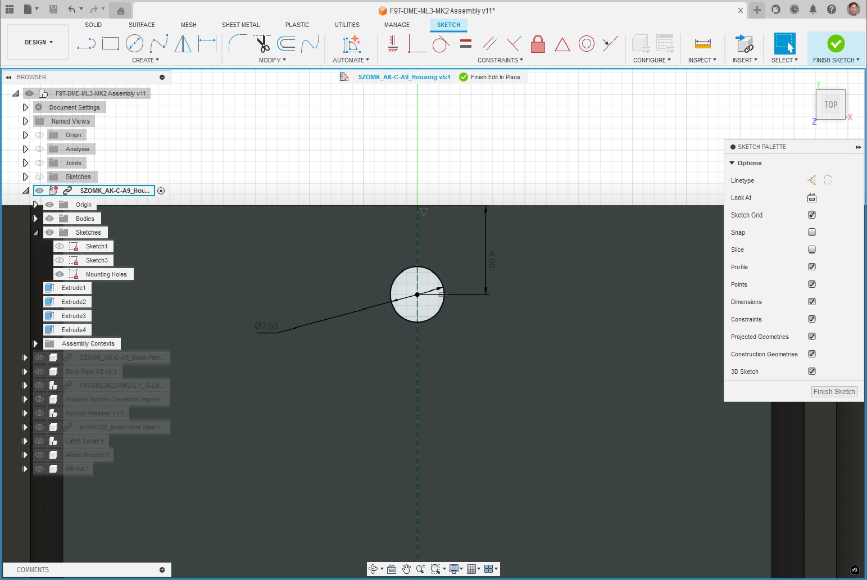Expand Document Settings in the browser

[25, 107]
